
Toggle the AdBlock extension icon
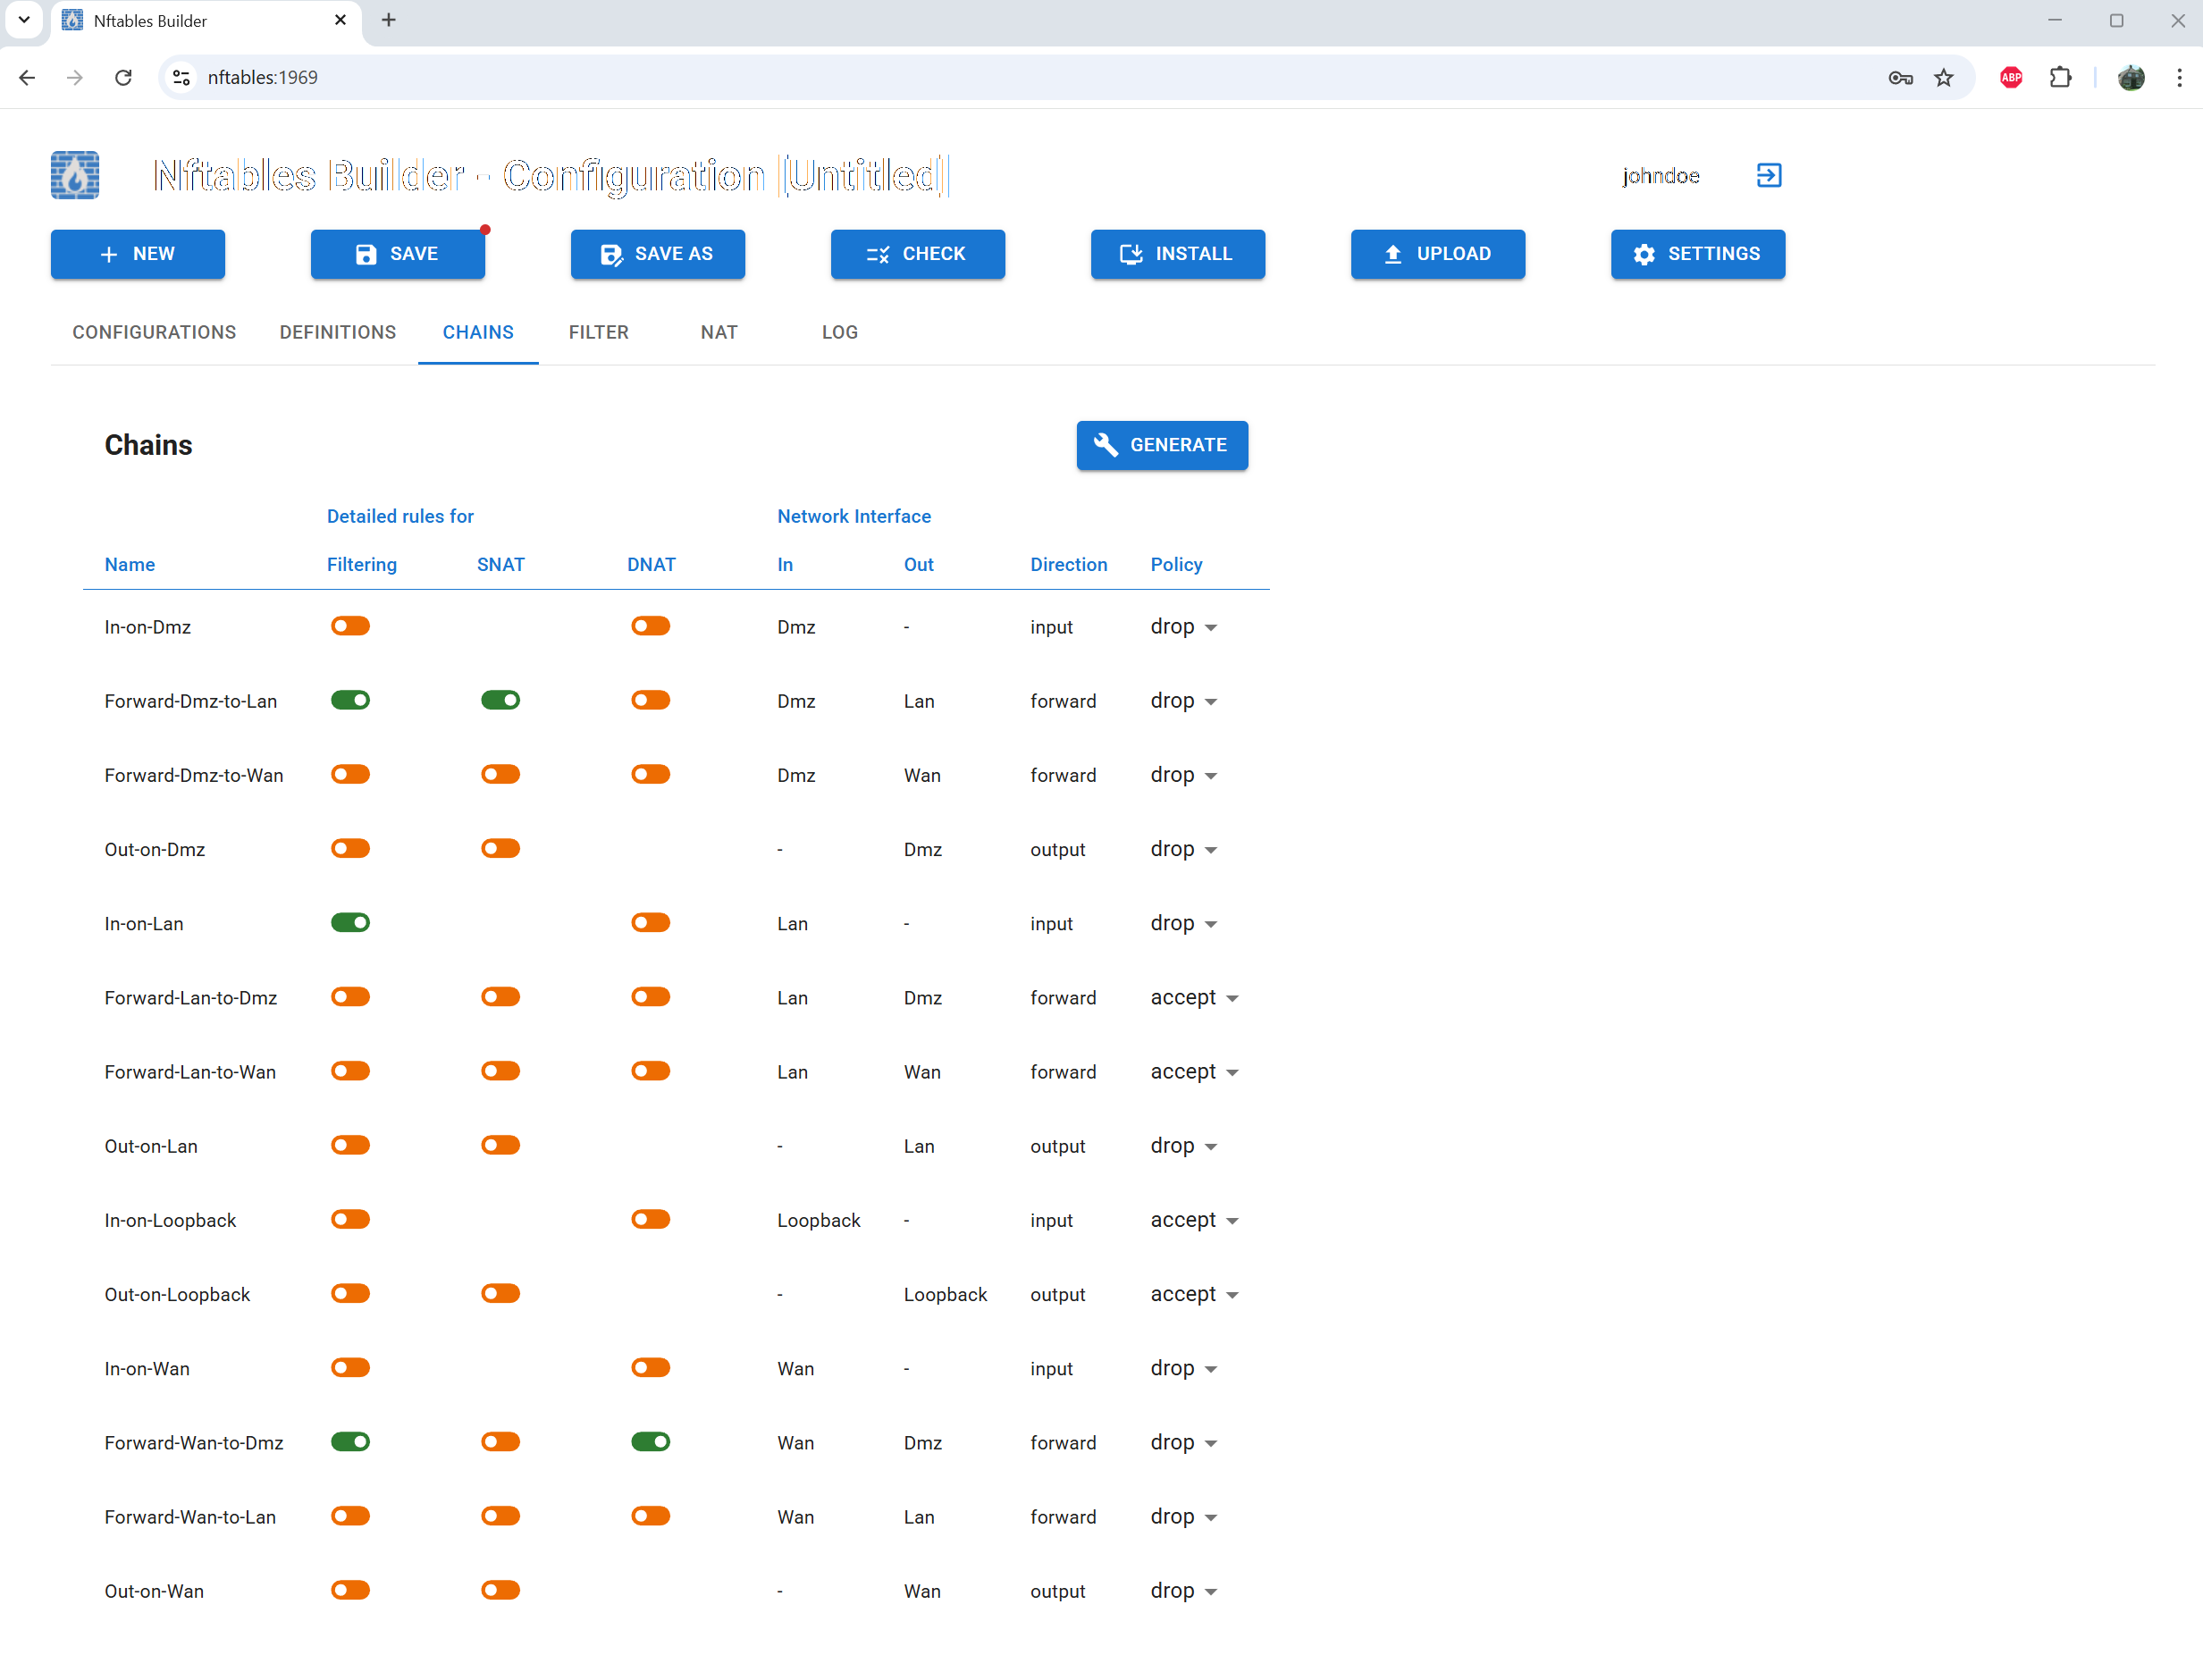click(x=2011, y=77)
